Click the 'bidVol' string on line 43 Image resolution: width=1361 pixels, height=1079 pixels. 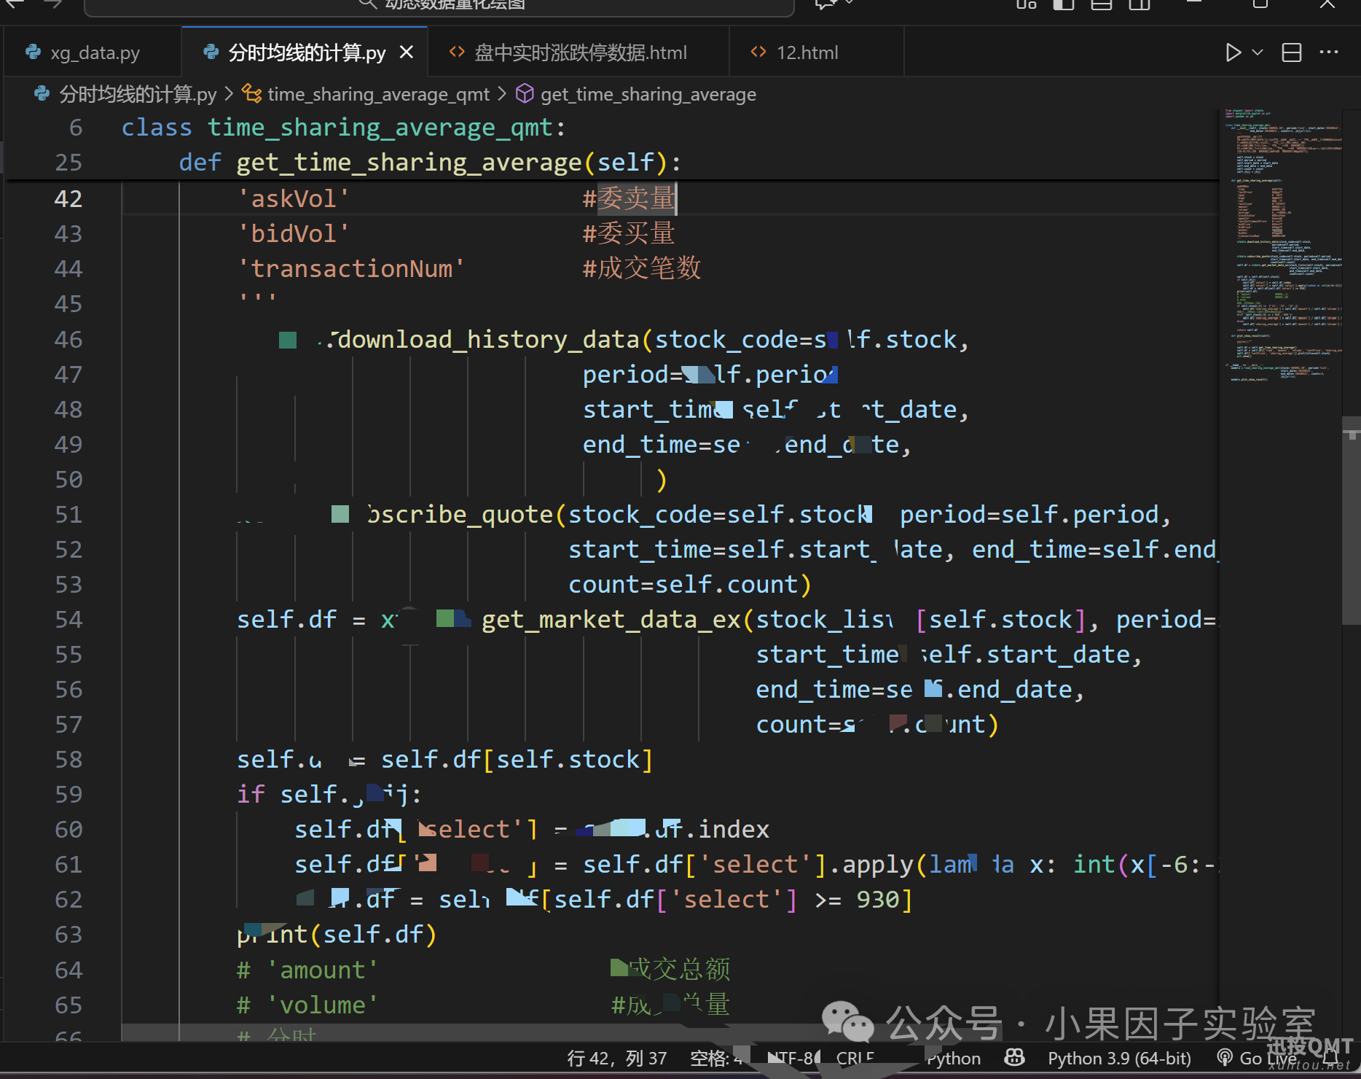tap(294, 234)
